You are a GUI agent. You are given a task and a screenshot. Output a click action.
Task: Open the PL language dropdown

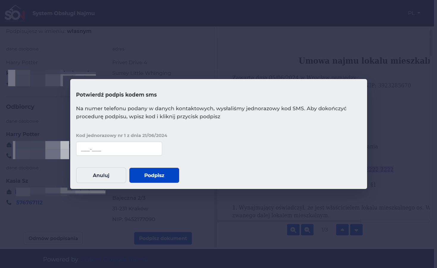click(x=414, y=13)
